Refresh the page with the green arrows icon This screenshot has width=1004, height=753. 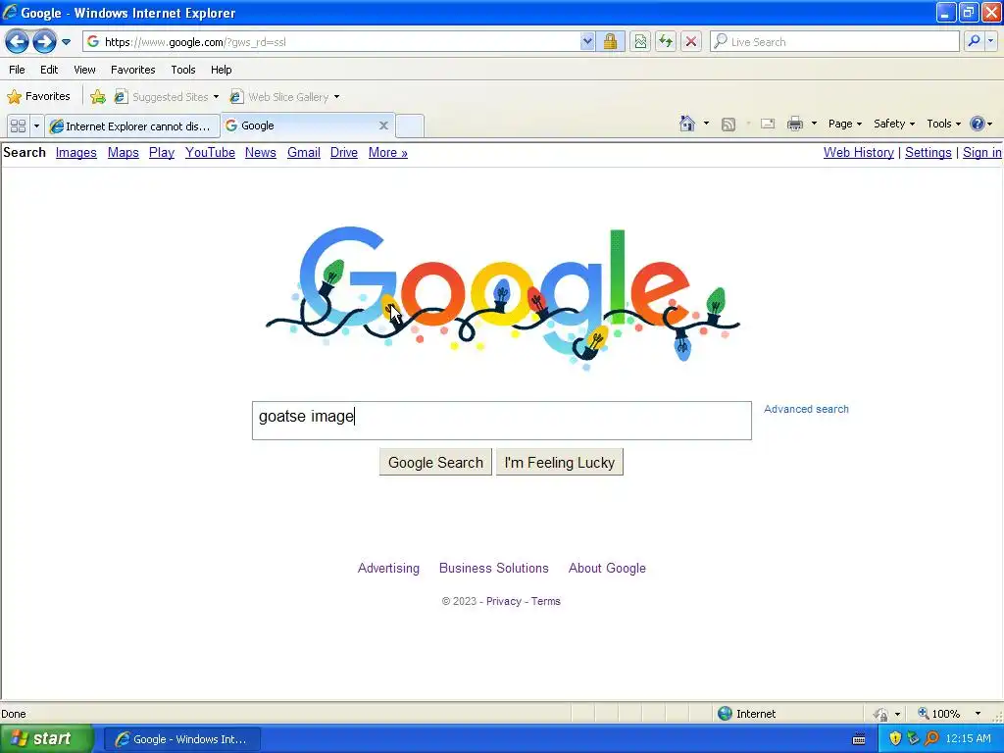666,42
